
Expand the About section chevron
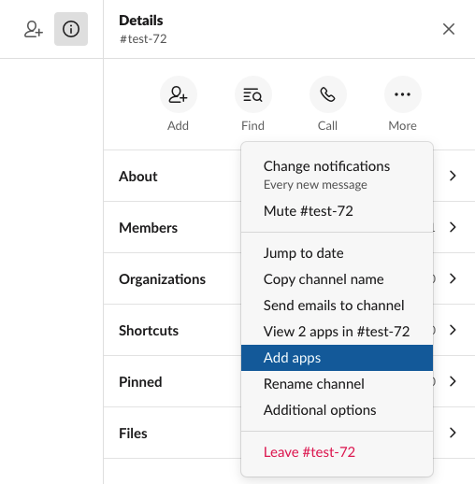click(453, 176)
